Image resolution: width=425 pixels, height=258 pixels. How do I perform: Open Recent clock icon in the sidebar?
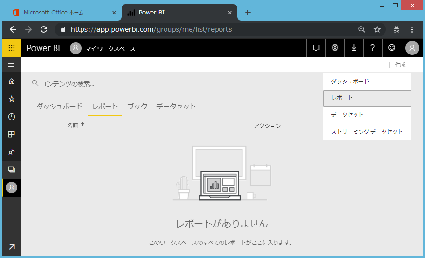click(x=12, y=117)
